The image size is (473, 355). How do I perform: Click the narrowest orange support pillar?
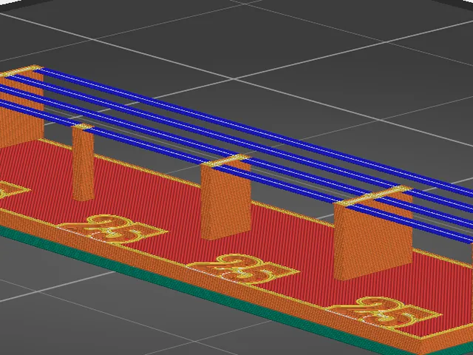[x=83, y=163]
